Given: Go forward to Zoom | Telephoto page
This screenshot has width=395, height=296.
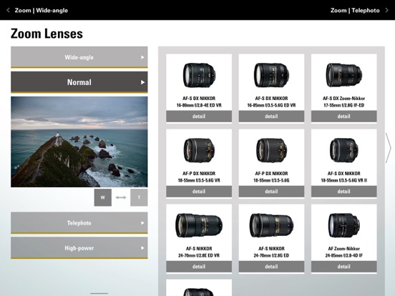Looking at the screenshot, I should click(355, 10).
